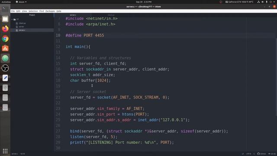The width and height of the screenshot is (277, 156).
Task: Open the power icon in system tray
Action: tap(271, 2)
